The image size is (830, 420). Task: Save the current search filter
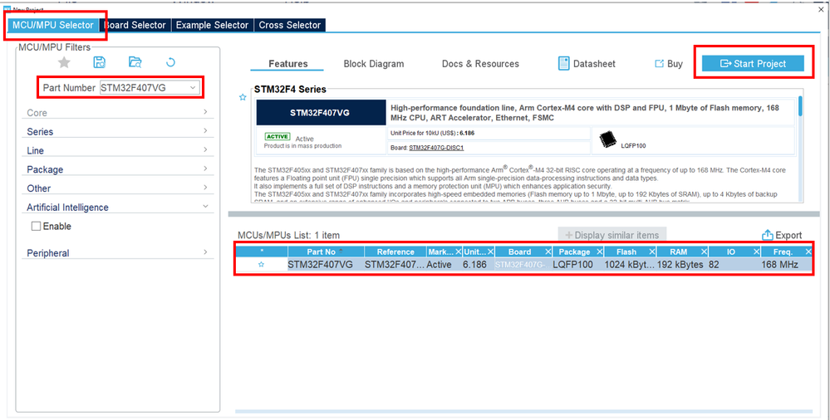100,62
